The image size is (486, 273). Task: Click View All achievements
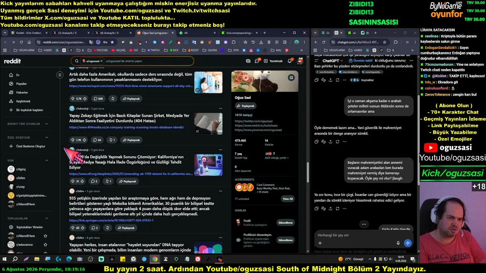click(288, 199)
